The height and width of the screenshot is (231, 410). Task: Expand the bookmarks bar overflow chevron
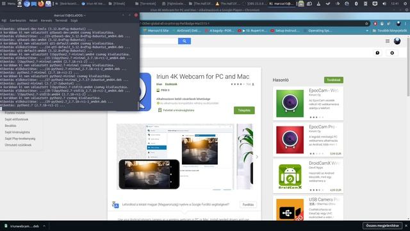coord(367,31)
